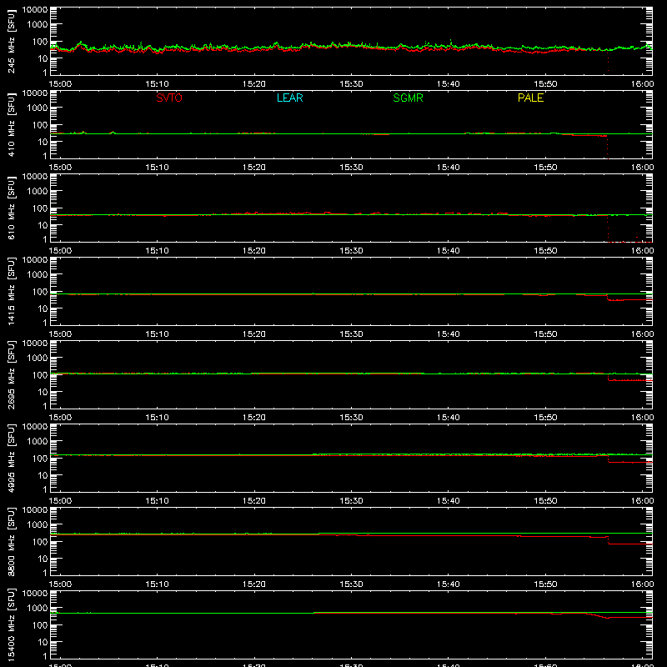Select the 2695 MHz [SFU] axis title
The width and height of the screenshot is (667, 667).
click(11, 374)
